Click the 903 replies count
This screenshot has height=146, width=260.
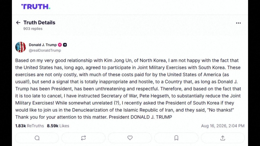(33, 29)
